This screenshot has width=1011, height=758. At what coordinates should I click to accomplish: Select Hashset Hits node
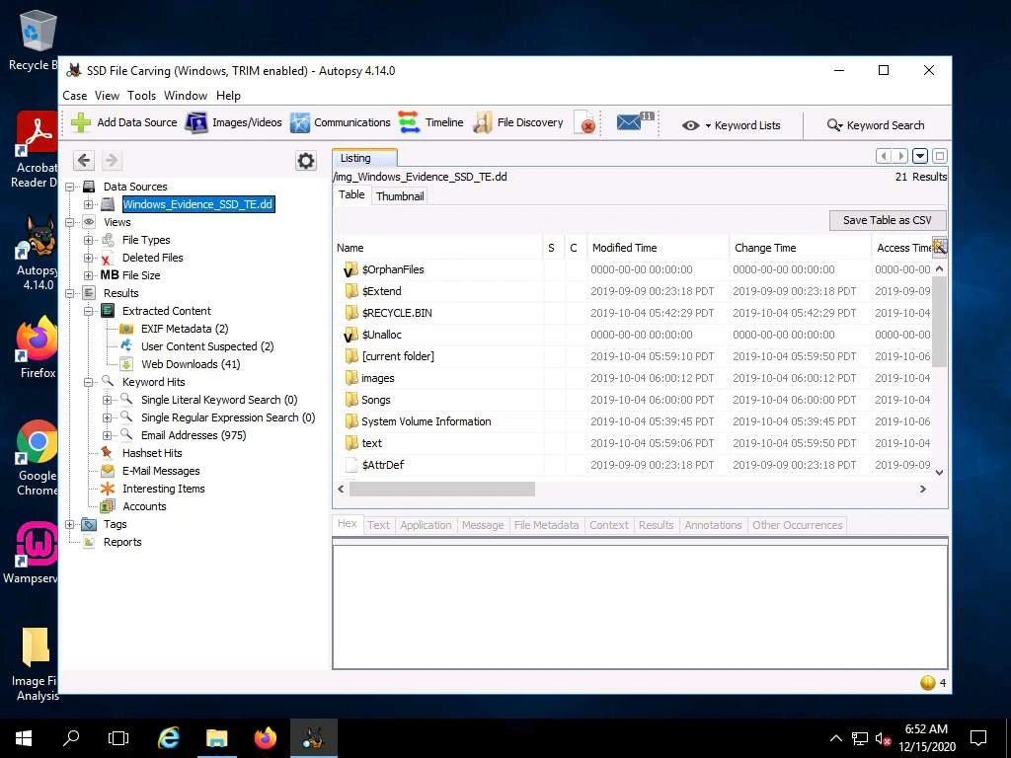click(x=152, y=453)
